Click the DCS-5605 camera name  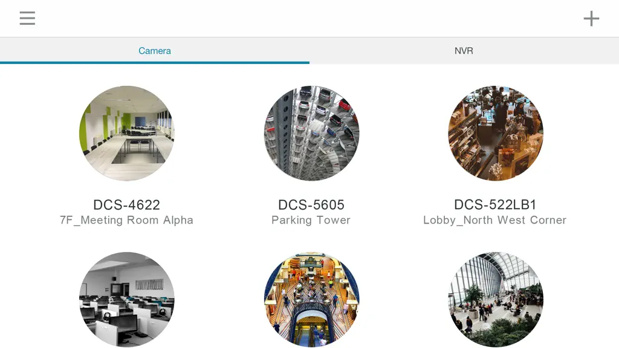pyautogui.click(x=311, y=205)
